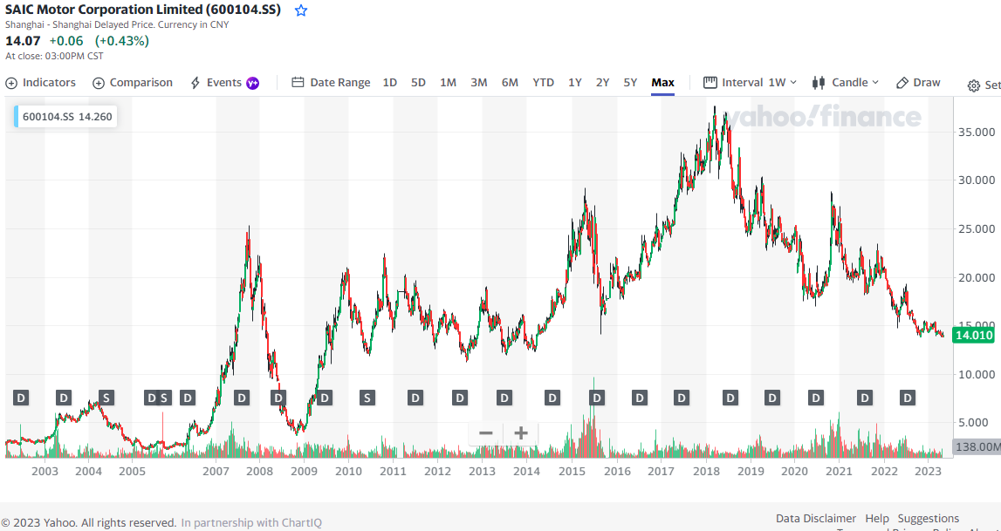Click the 2007 year axis label
The height and width of the screenshot is (531, 1001).
pyautogui.click(x=216, y=472)
